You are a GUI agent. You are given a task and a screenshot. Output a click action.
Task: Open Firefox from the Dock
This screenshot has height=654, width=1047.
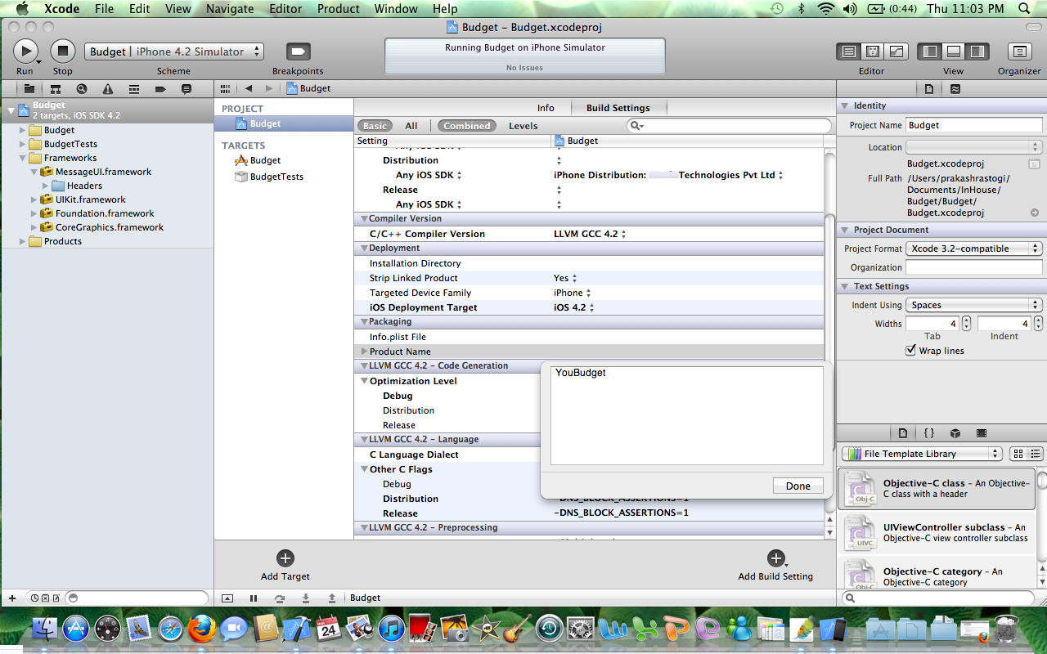(x=201, y=629)
